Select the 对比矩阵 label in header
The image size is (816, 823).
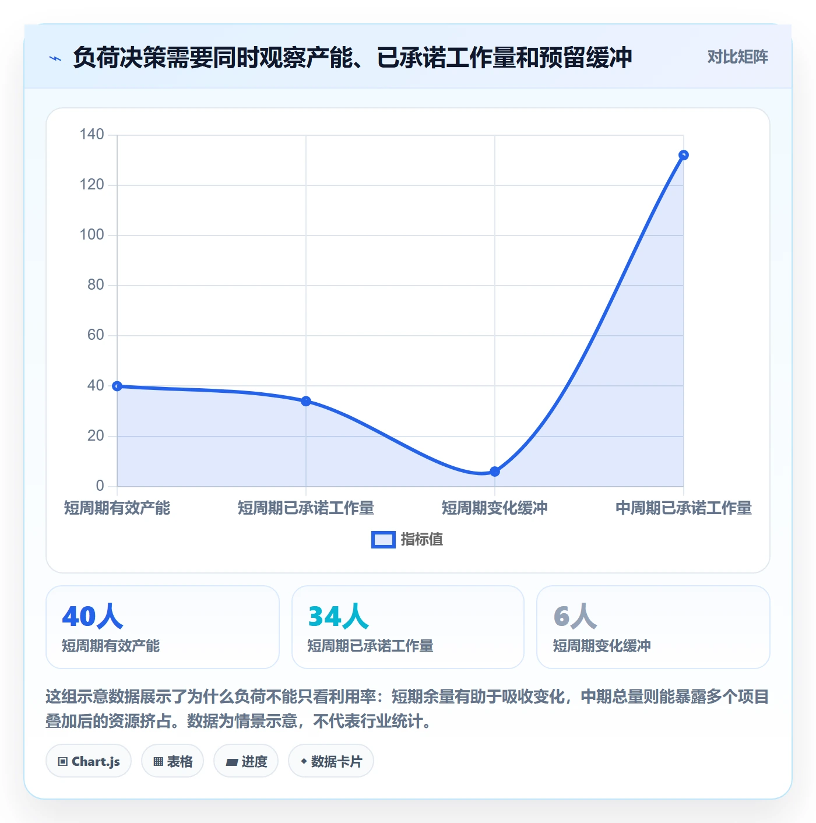(x=737, y=57)
